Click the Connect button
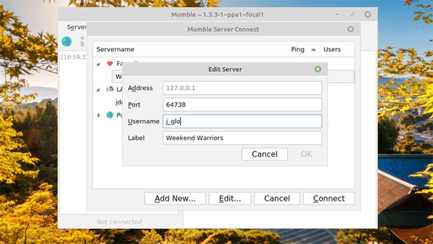The height and width of the screenshot is (244, 433). 329,199
